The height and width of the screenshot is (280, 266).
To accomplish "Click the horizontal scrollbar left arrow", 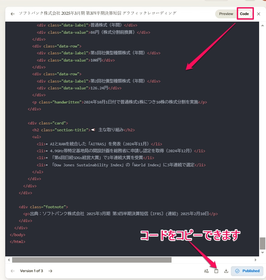I will (9, 260).
